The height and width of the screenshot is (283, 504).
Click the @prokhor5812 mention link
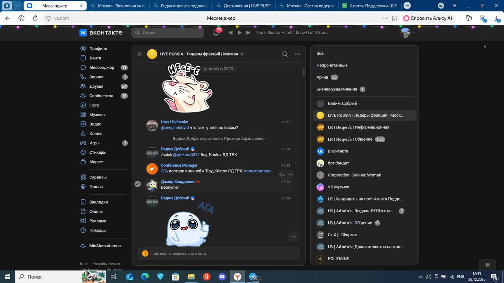[186, 154]
